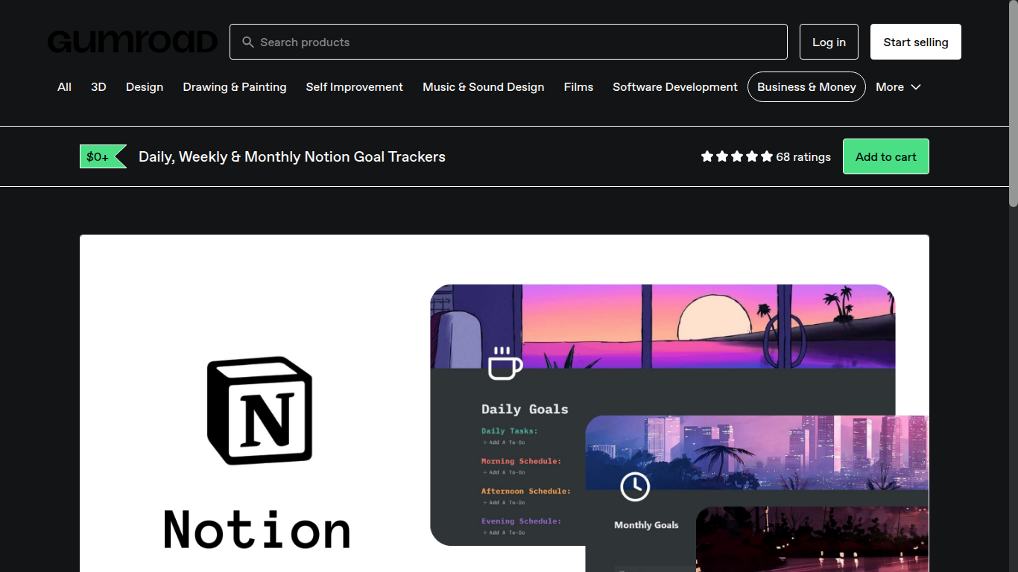Add the product to cart

click(886, 156)
